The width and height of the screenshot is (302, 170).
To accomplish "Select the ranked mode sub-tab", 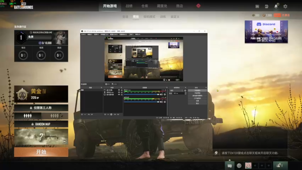I will tap(136, 17).
